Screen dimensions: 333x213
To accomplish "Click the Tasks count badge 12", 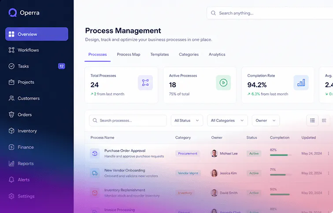I will pyautogui.click(x=62, y=66).
